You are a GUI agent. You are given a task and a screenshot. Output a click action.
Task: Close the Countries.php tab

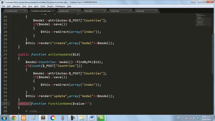[25, 11]
